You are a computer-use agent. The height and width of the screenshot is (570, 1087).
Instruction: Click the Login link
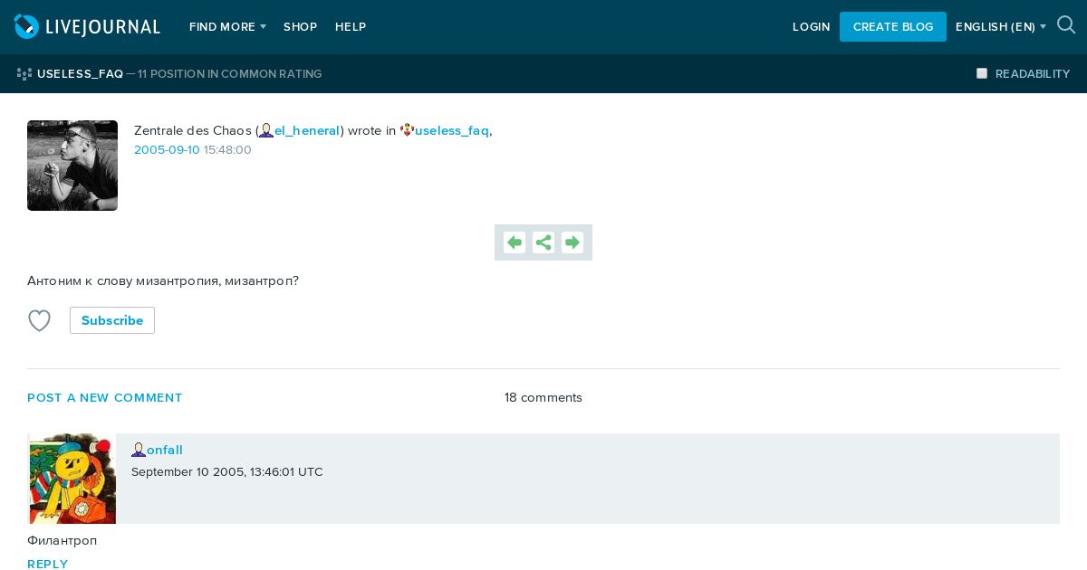coord(811,27)
